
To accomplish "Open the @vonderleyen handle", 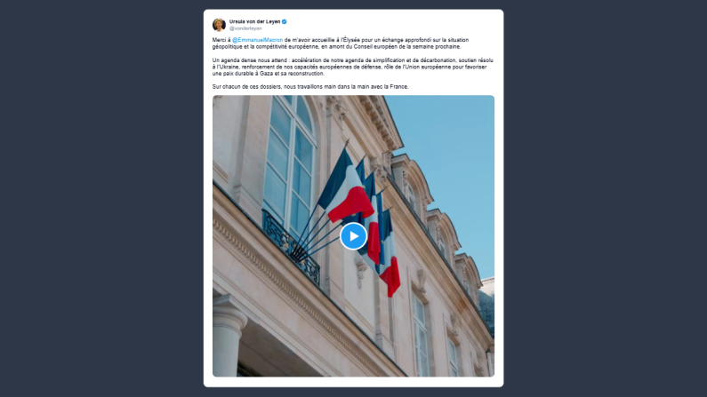I will coord(245,28).
